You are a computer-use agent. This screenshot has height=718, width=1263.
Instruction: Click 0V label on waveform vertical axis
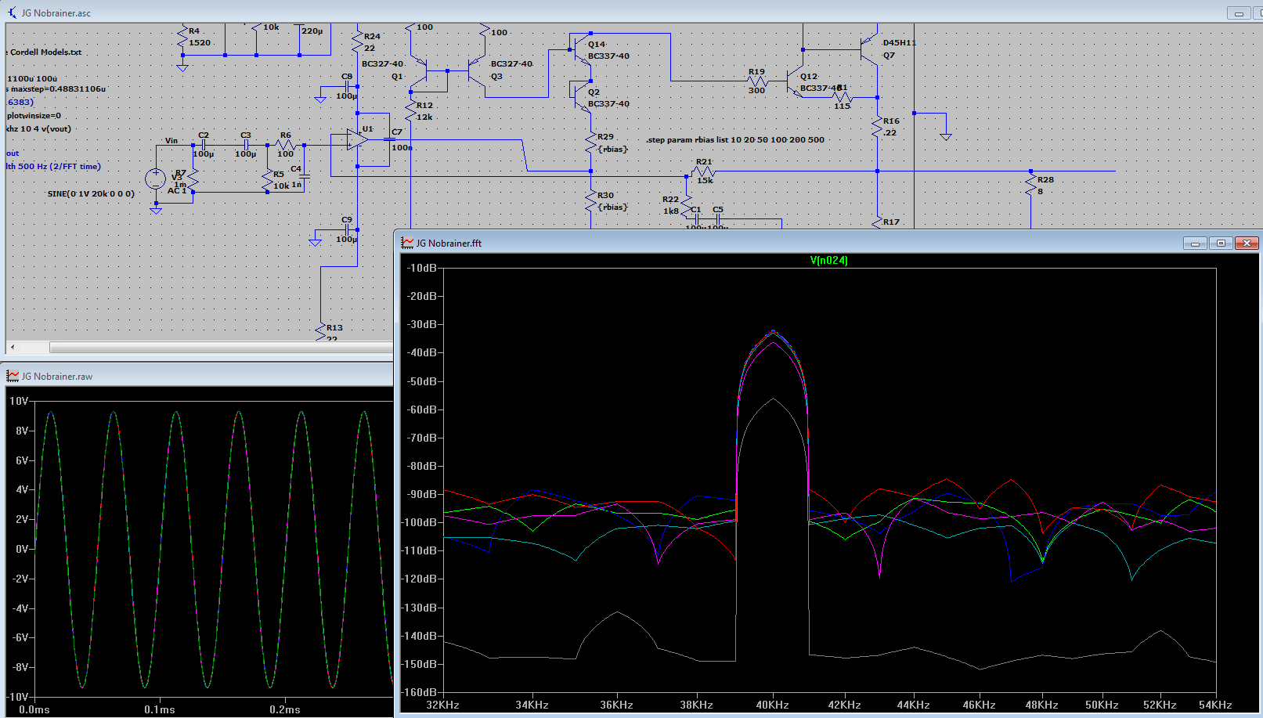coord(22,549)
